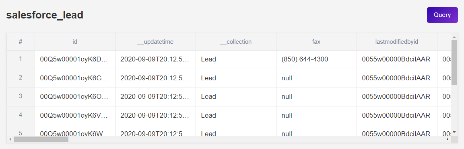Click the horizontal scrollbar thumb
This screenshot has height=149, width=464.
coord(41,139)
